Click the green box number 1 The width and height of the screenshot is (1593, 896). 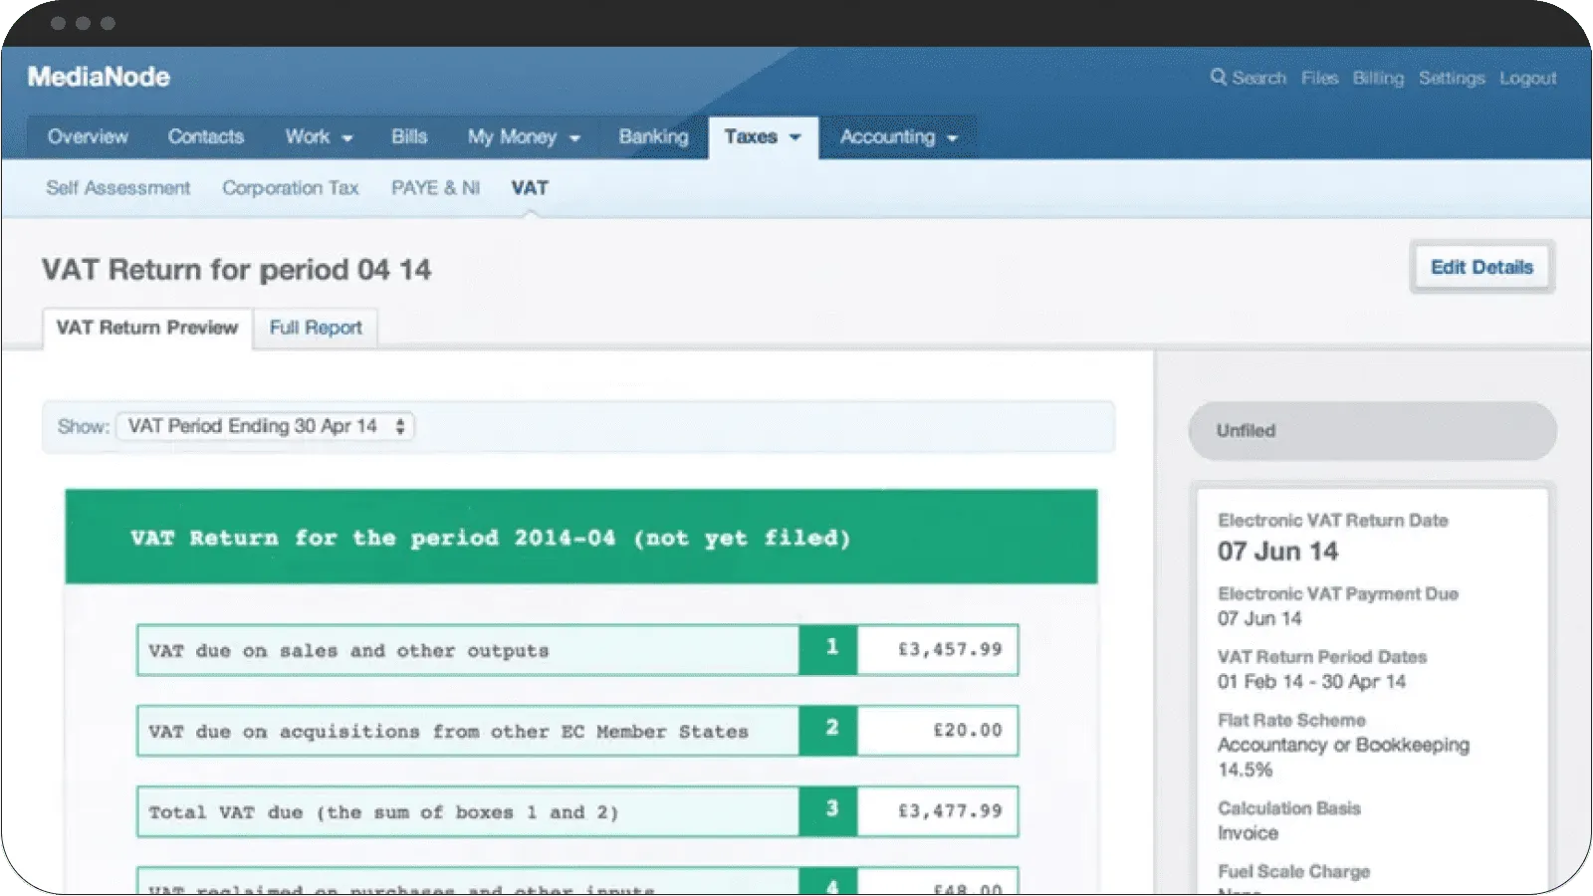coord(828,649)
